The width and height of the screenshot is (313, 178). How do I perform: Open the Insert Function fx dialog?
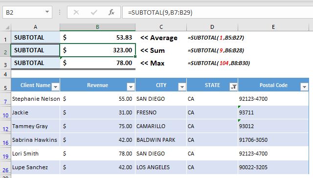pyautogui.click(x=112, y=12)
